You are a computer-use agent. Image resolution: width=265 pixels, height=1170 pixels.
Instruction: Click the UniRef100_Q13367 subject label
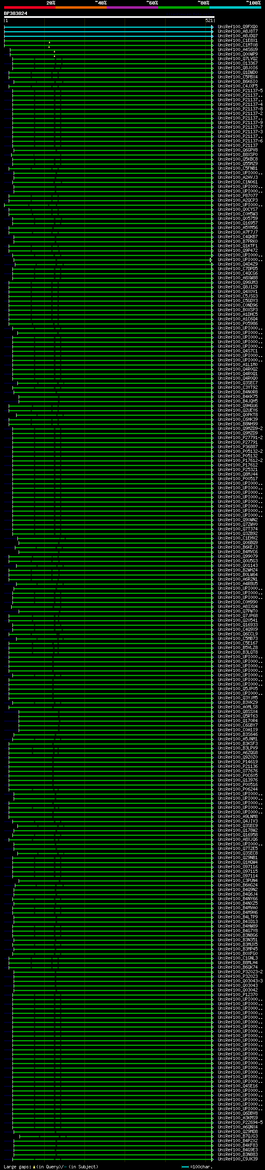pos(237,63)
